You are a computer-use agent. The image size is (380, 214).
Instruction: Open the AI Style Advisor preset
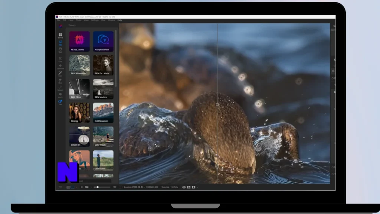click(103, 41)
